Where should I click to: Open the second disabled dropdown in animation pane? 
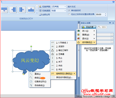pos(112,38)
